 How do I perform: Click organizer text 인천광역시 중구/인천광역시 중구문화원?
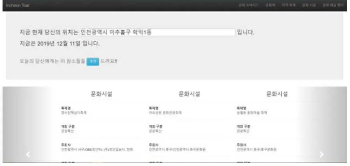177,150
